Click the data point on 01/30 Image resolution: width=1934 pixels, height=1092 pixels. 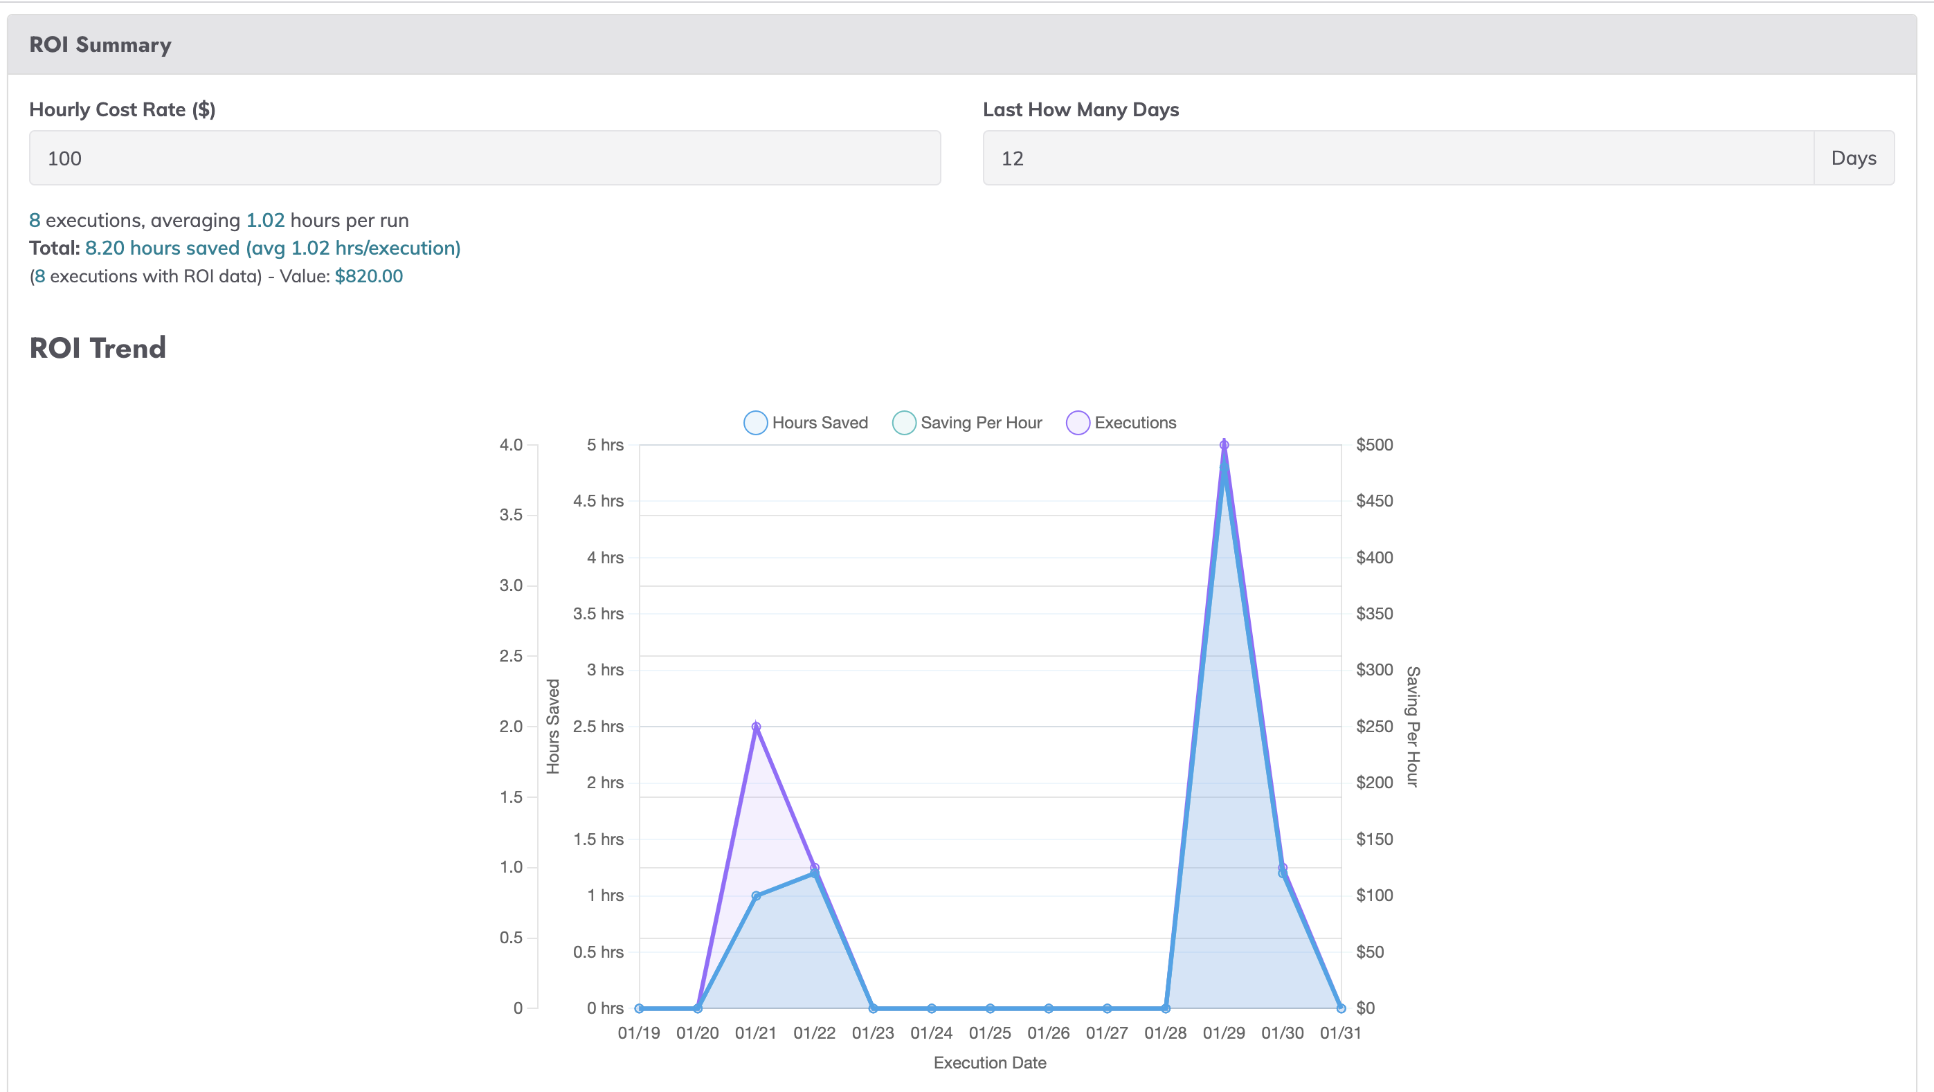click(1283, 871)
